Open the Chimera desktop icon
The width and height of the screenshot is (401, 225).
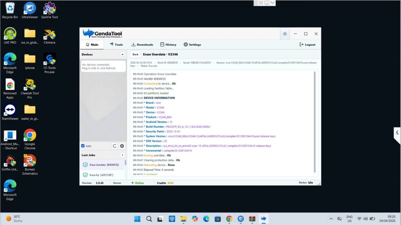(x=50, y=36)
